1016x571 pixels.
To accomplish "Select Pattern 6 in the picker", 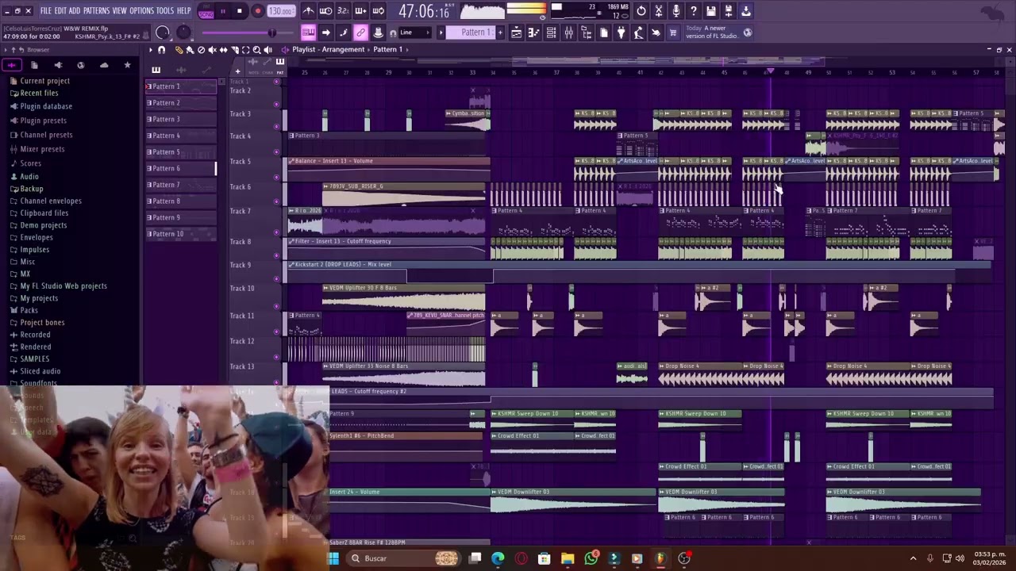I will click(x=181, y=168).
